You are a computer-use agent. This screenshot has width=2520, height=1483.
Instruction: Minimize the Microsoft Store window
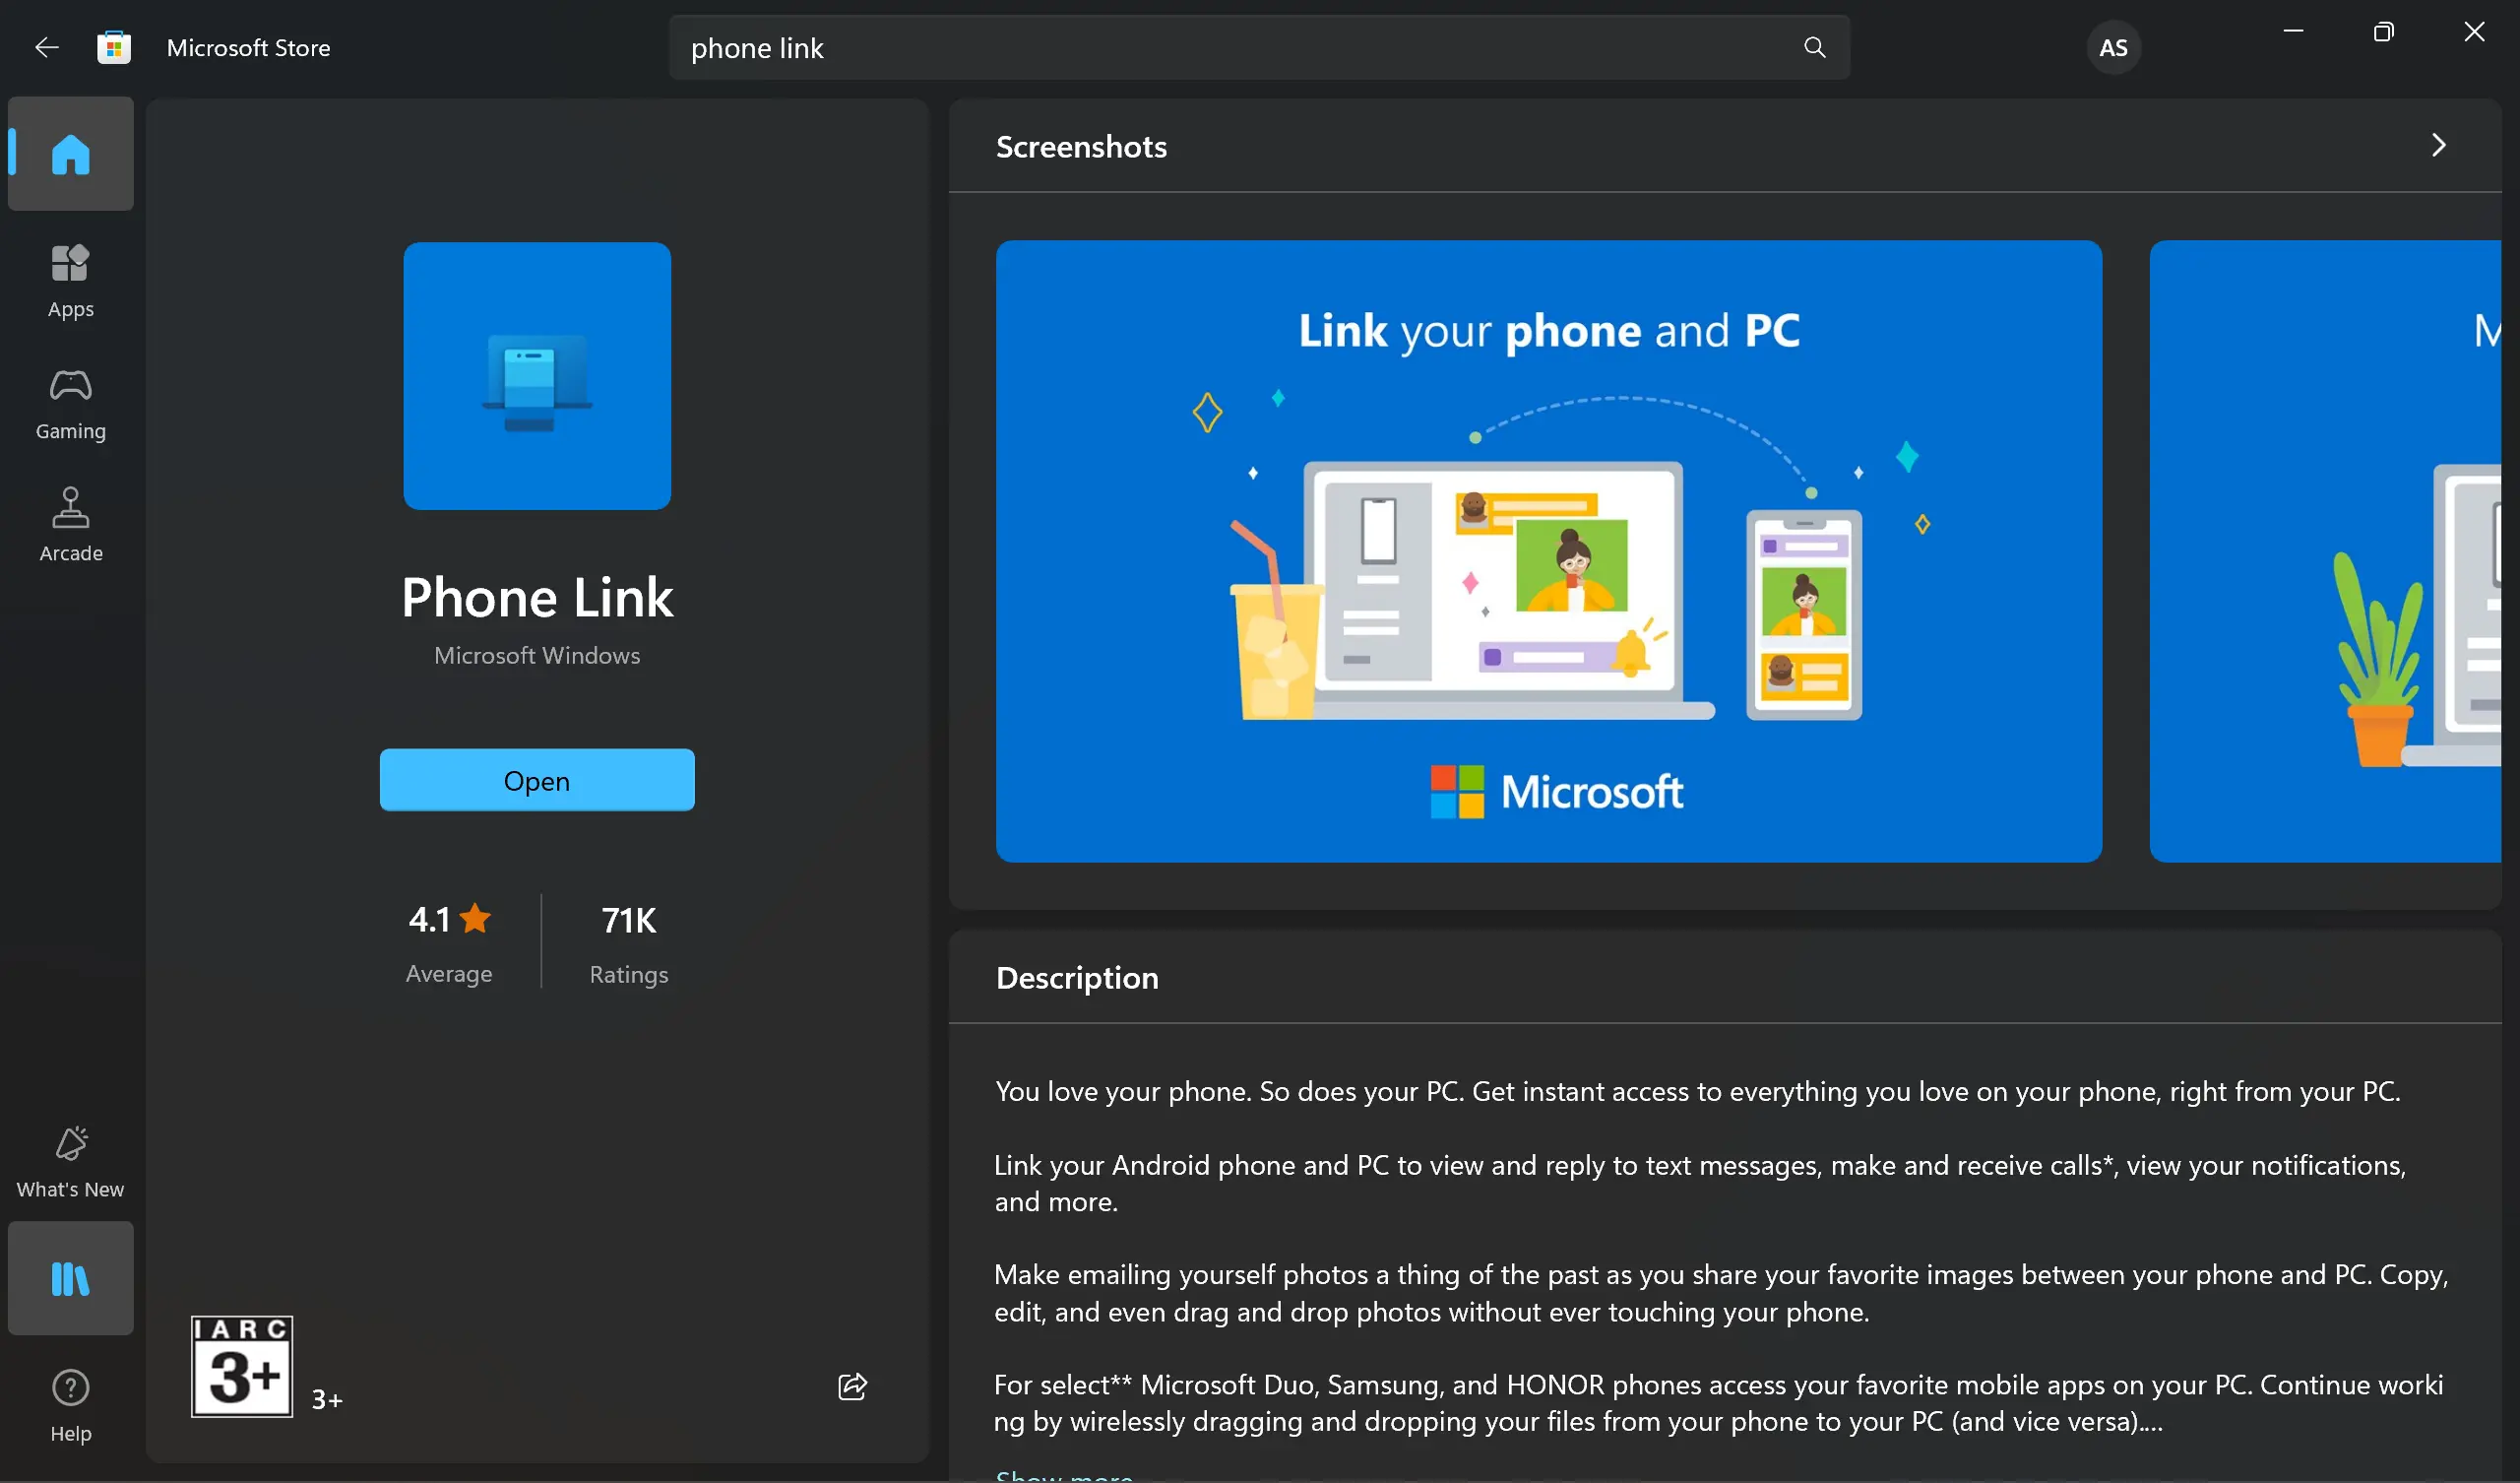point(2293,32)
